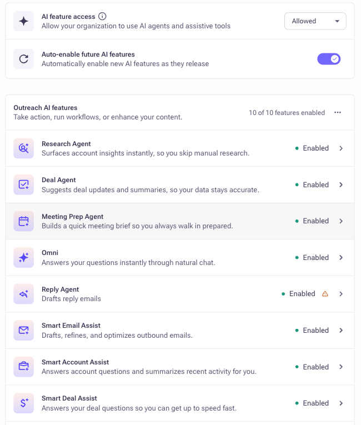Click the Enabled status for Smart Email Assist
Viewport: 361px width, 425px height.
[312, 330]
